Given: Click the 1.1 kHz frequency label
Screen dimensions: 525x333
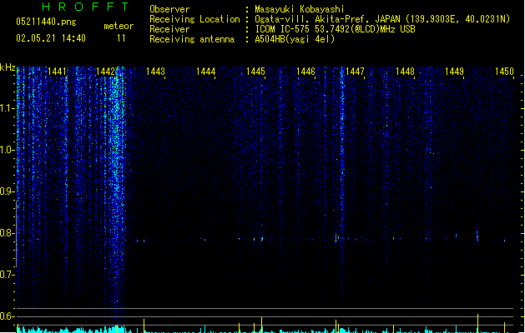Looking at the screenshot, I should 7,108.
